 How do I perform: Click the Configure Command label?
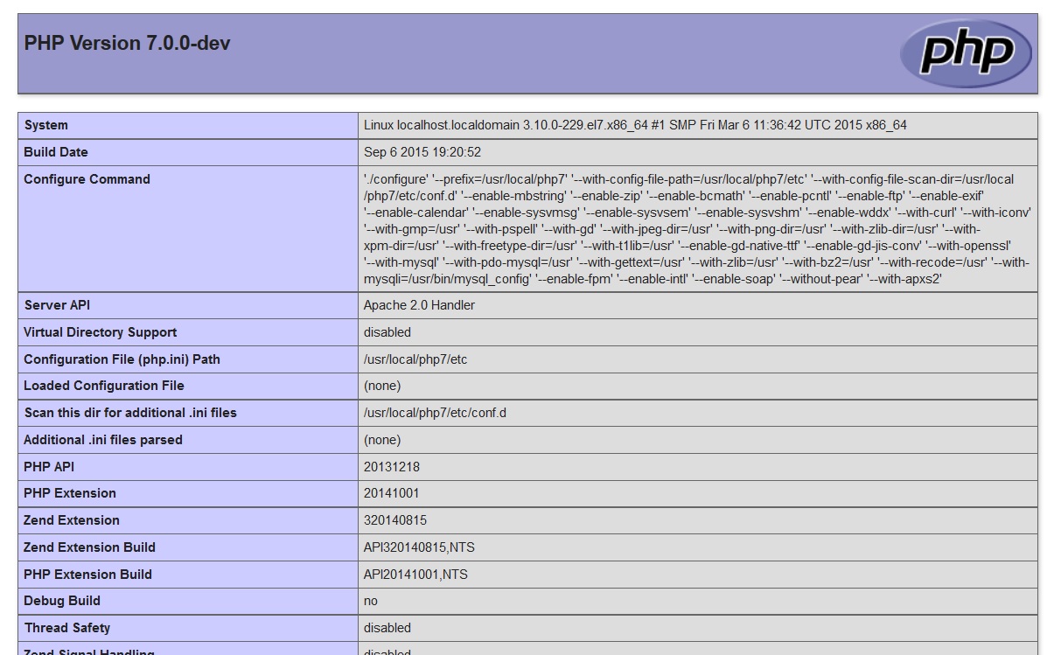click(87, 179)
